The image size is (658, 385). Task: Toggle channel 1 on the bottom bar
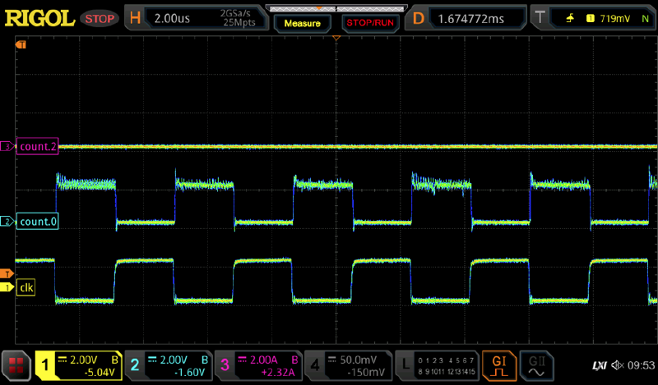(x=79, y=364)
